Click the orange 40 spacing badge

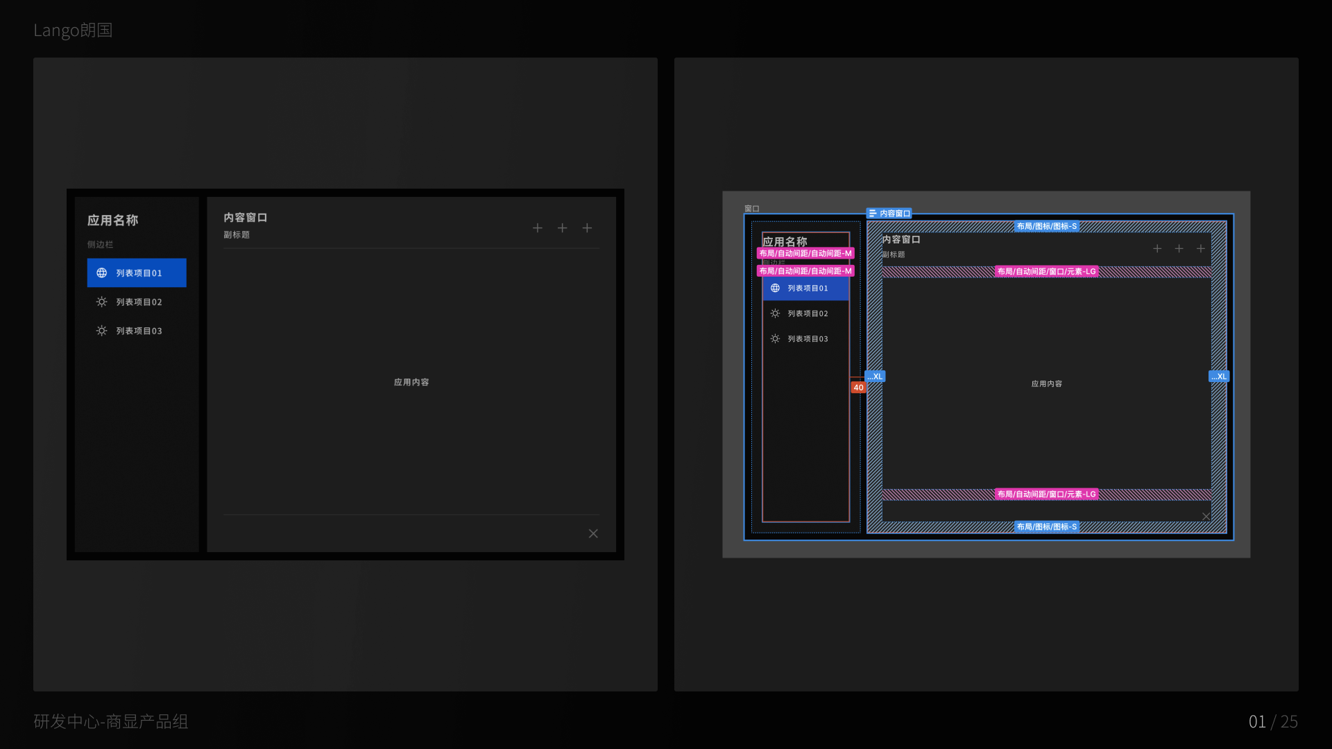858,388
